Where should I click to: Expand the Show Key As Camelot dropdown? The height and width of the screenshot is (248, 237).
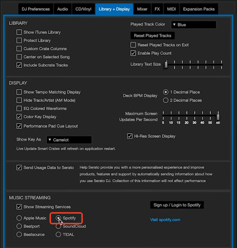coord(69,140)
